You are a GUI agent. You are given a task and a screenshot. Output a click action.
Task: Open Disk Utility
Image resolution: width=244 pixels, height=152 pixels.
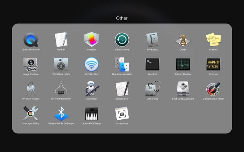[153, 89]
